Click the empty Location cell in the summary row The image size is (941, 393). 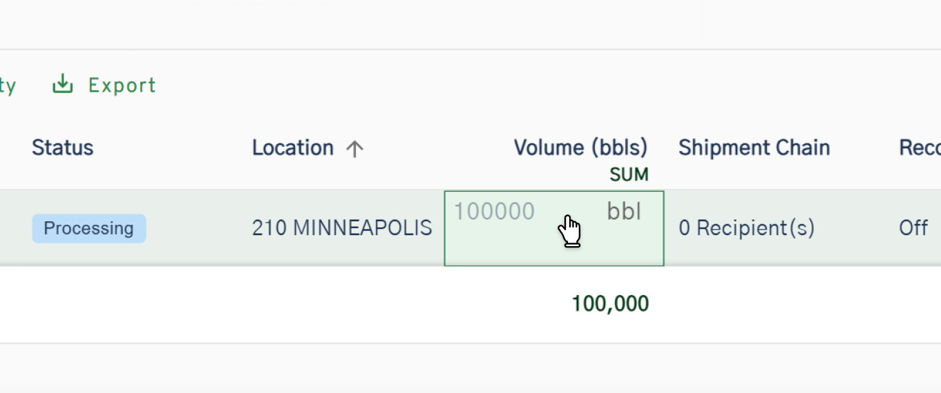(342, 304)
